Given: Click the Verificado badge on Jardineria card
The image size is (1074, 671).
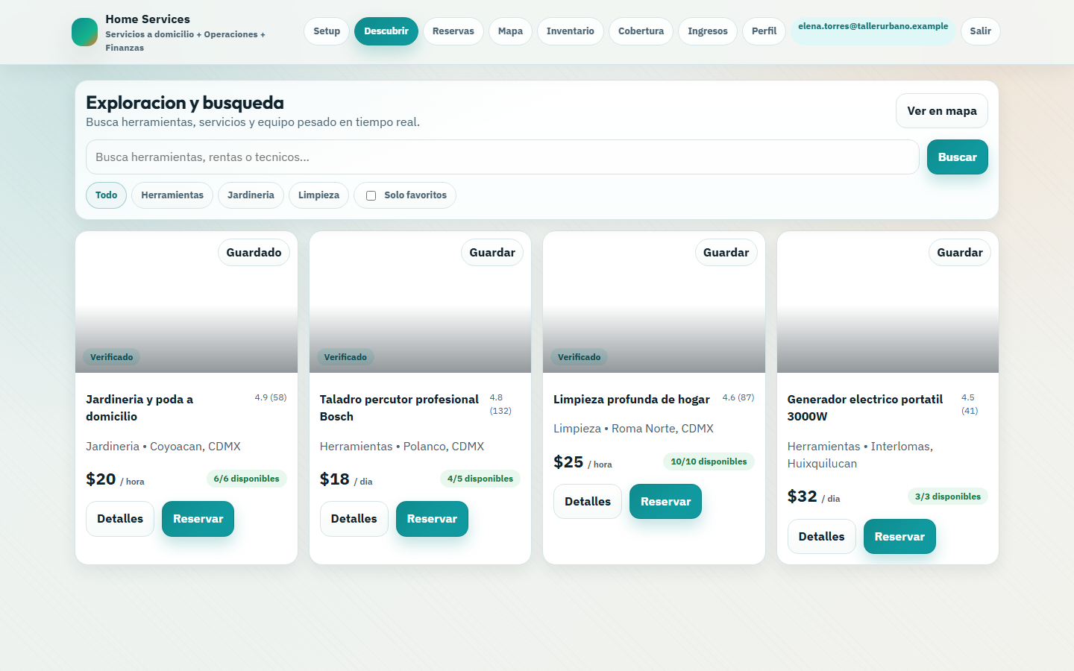Looking at the screenshot, I should click(112, 357).
